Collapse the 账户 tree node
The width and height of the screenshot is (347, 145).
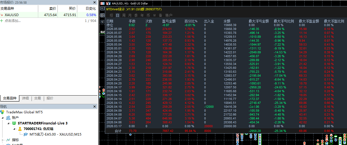coord(3,118)
